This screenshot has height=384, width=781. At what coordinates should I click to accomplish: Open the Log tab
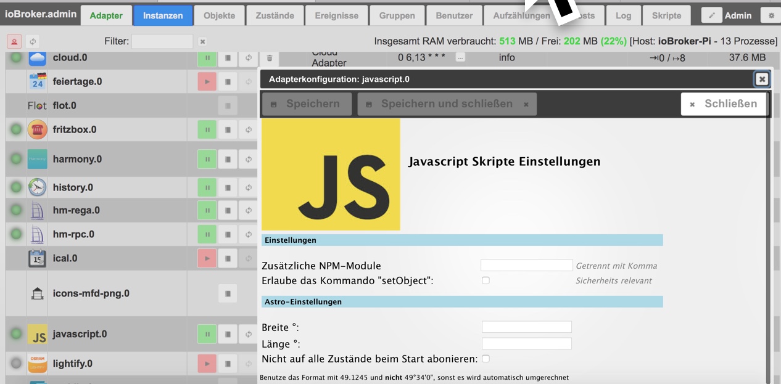[623, 15]
